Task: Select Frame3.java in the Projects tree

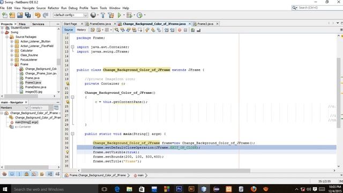Action: 33,83
